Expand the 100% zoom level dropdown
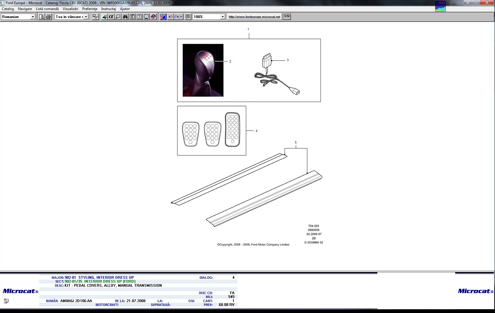495x313 pixels. [x=223, y=17]
